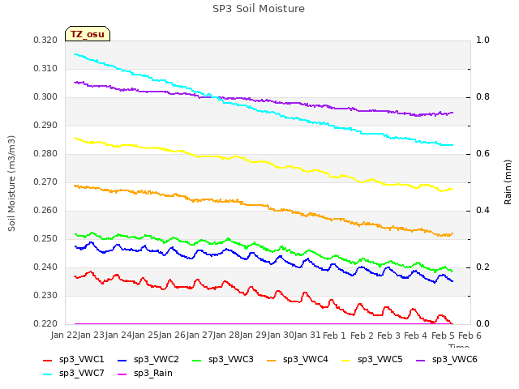
Task: Click the 1.0 rain axis tick value
Action: tap(483, 40)
